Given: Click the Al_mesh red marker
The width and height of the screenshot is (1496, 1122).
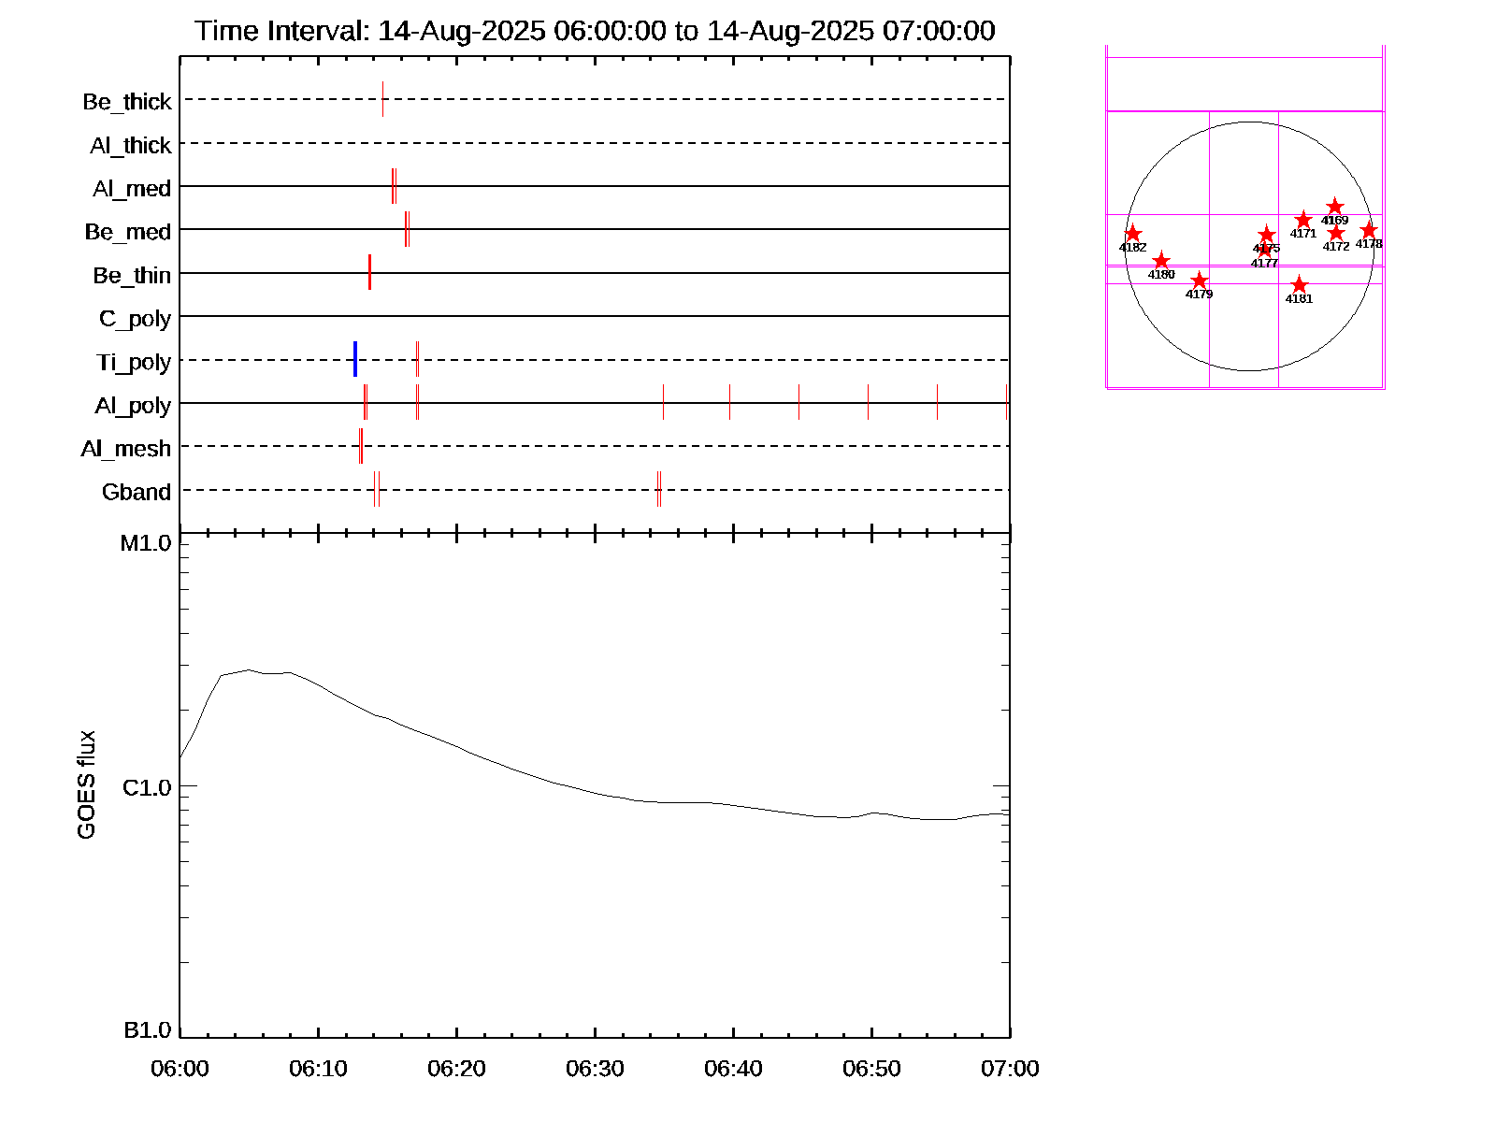Looking at the screenshot, I should [x=361, y=446].
